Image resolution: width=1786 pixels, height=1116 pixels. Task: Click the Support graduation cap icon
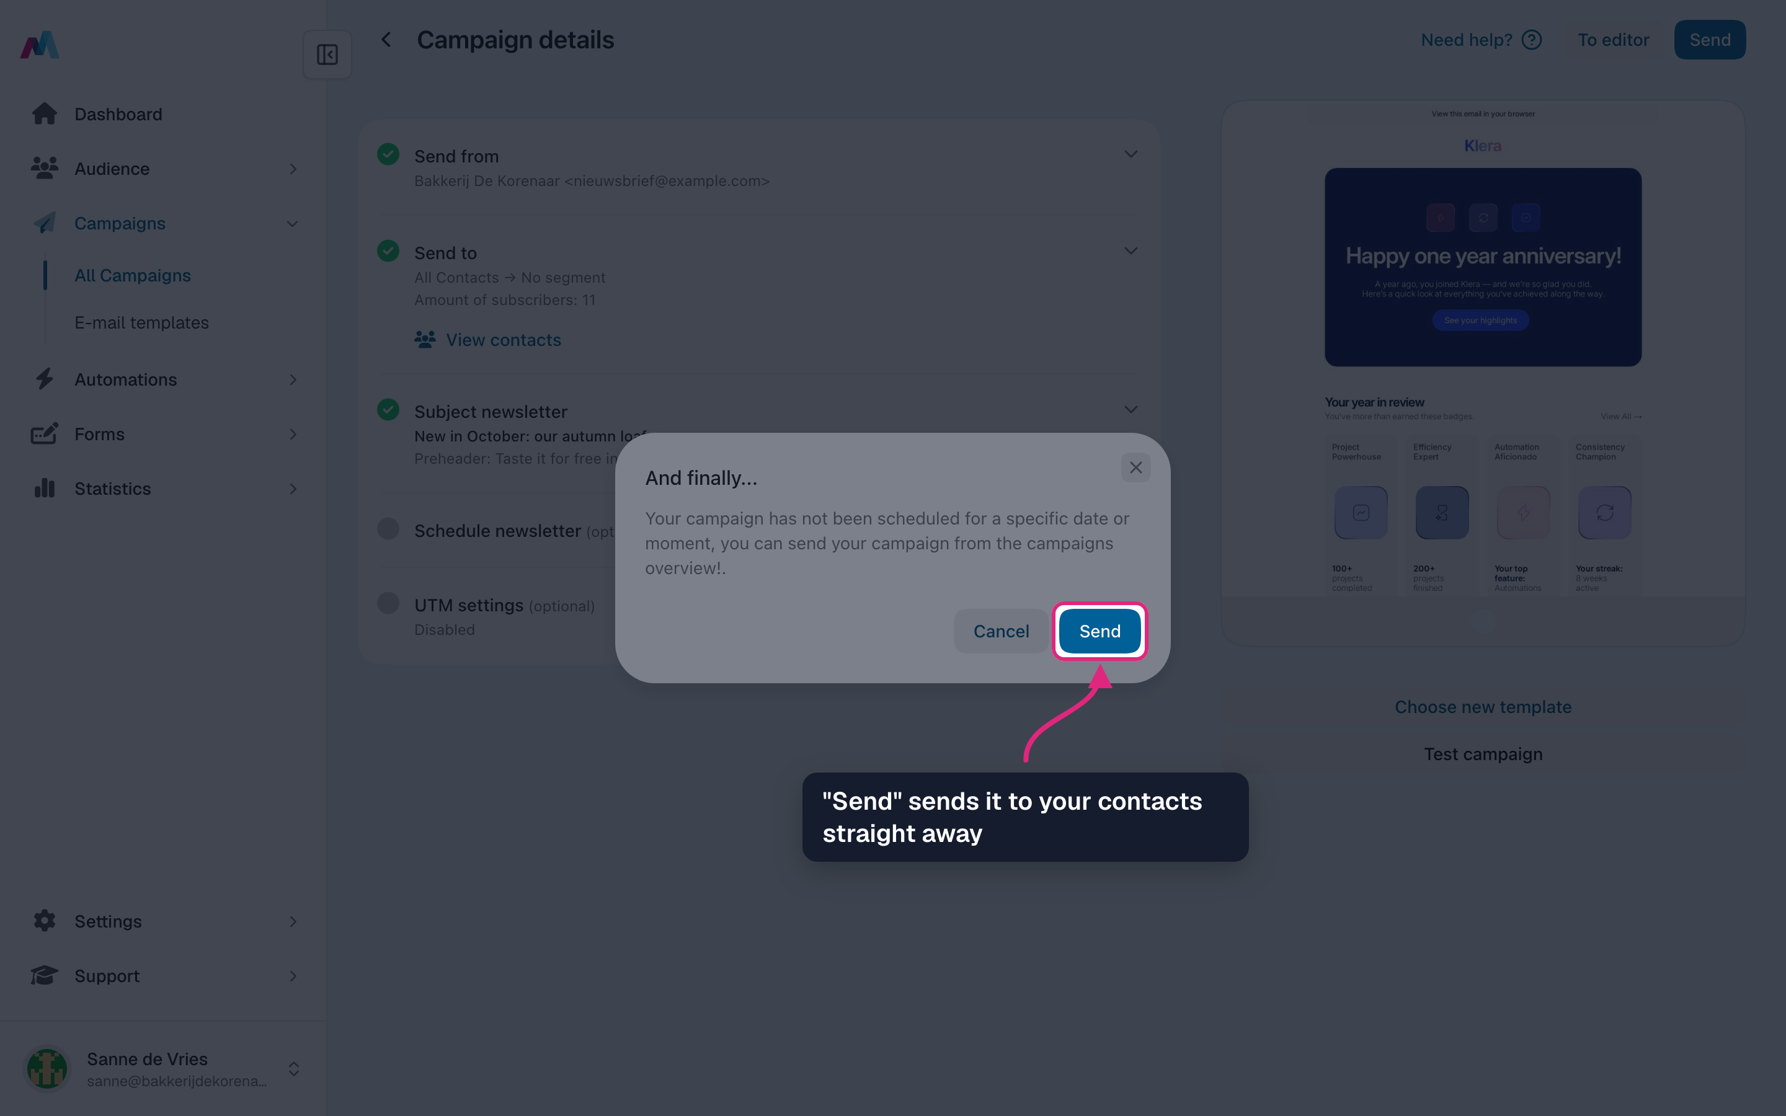coord(44,975)
